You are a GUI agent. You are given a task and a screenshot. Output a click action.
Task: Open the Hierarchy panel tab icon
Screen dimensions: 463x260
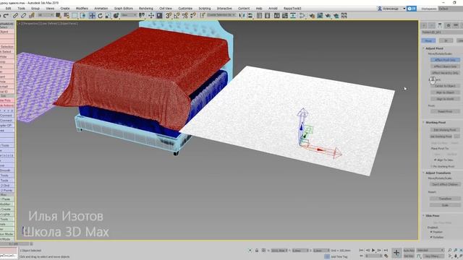click(440, 25)
